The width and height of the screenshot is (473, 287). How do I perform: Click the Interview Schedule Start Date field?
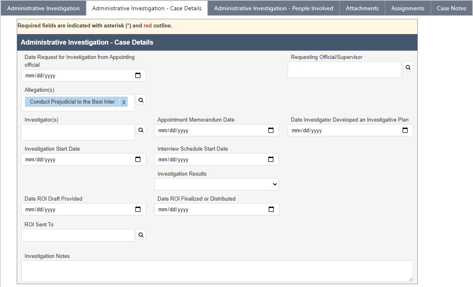click(x=216, y=159)
